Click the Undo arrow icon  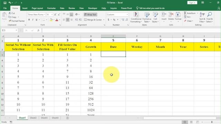[10, 3]
